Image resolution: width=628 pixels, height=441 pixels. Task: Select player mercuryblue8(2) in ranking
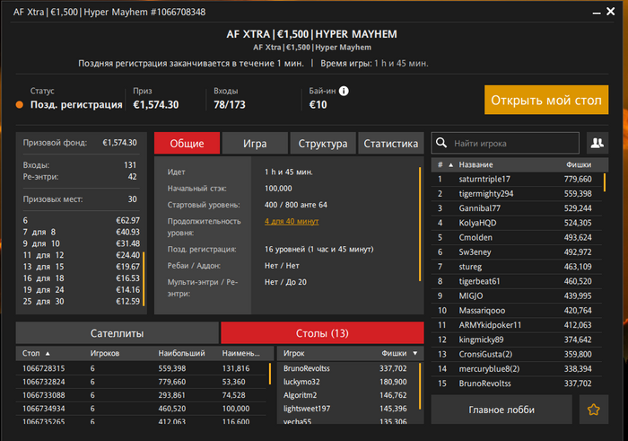coord(517,369)
